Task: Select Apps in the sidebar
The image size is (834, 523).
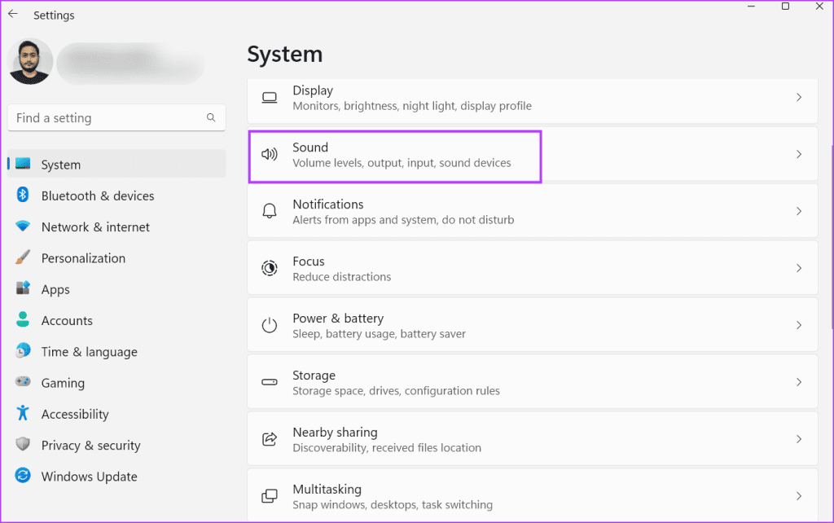Action: (55, 289)
